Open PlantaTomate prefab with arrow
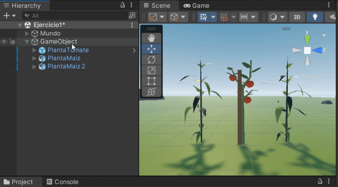338x187 pixels. tap(134, 51)
